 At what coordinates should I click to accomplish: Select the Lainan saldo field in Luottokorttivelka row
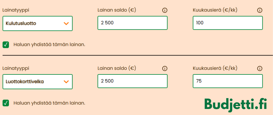(x=132, y=81)
